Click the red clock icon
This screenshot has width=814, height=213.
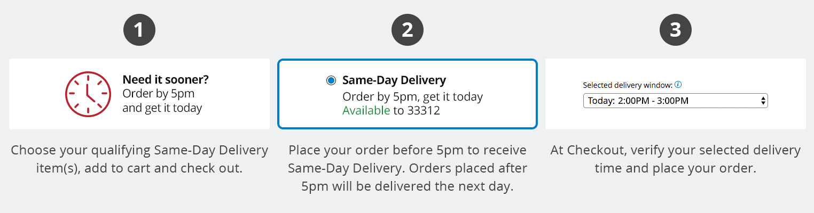88,94
